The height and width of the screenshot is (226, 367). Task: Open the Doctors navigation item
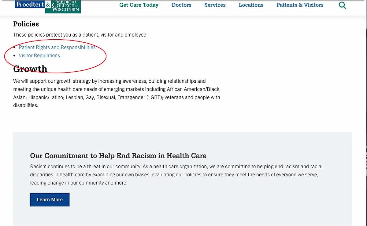coord(182,5)
